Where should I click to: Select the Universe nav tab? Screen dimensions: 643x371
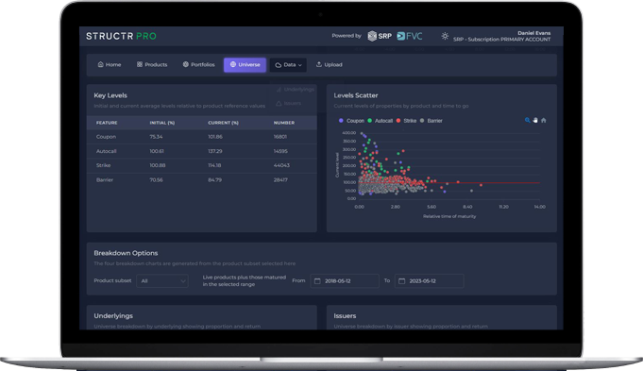tap(245, 65)
